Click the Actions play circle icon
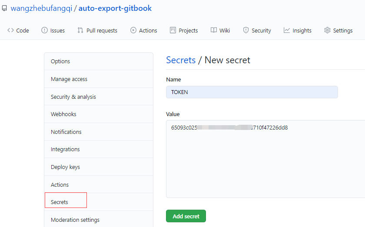Screen dimensions: 365x227 tap(133, 30)
